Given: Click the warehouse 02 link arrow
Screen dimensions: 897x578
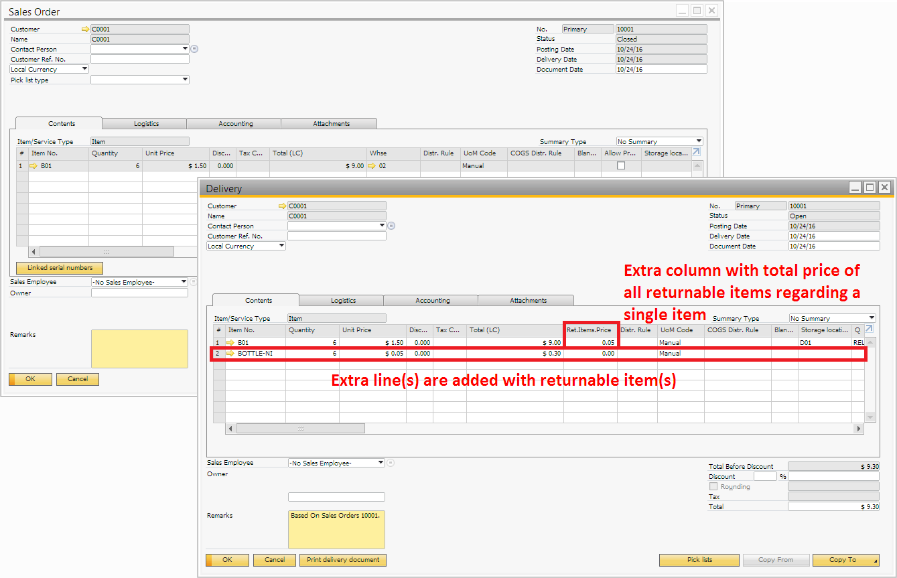Looking at the screenshot, I should pos(372,165).
